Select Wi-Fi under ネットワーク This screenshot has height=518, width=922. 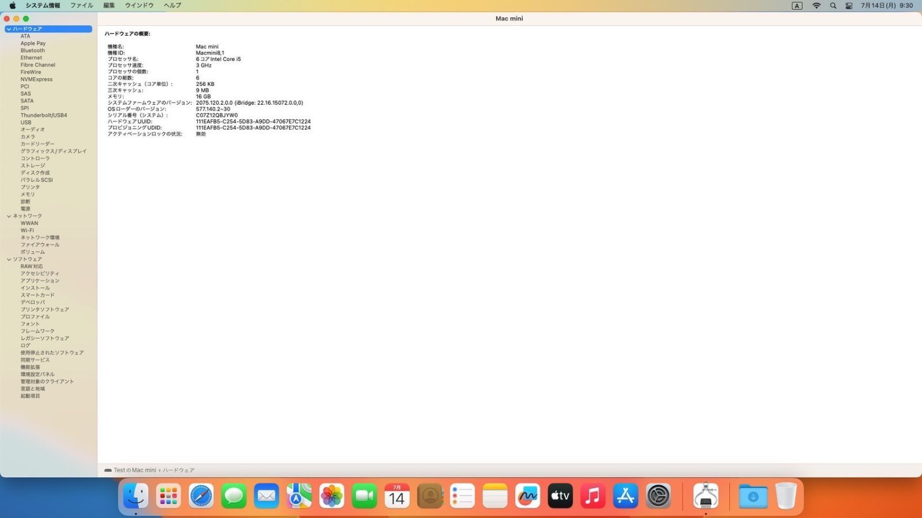pos(27,230)
